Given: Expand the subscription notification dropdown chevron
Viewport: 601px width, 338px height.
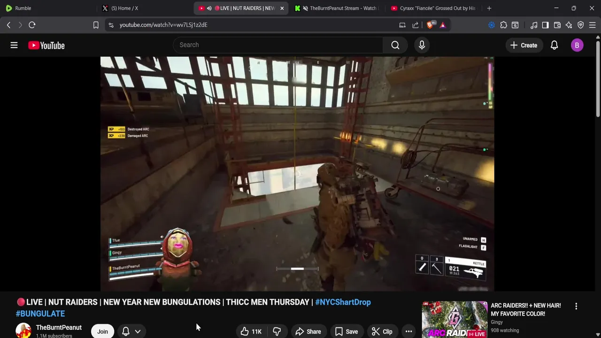Looking at the screenshot, I should (x=138, y=331).
